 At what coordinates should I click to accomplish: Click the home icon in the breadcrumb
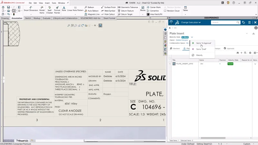click(x=170, y=28)
